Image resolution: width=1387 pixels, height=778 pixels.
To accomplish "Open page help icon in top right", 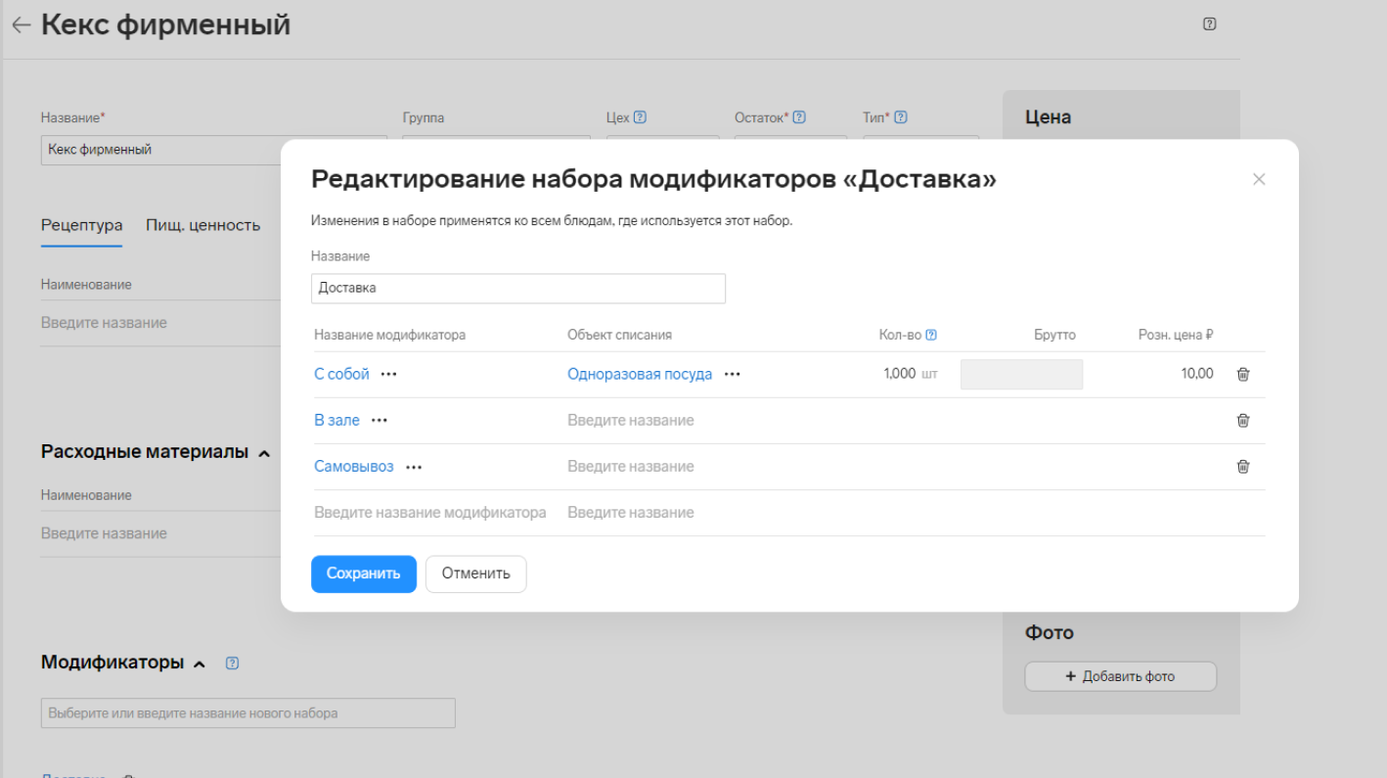I will point(1209,23).
